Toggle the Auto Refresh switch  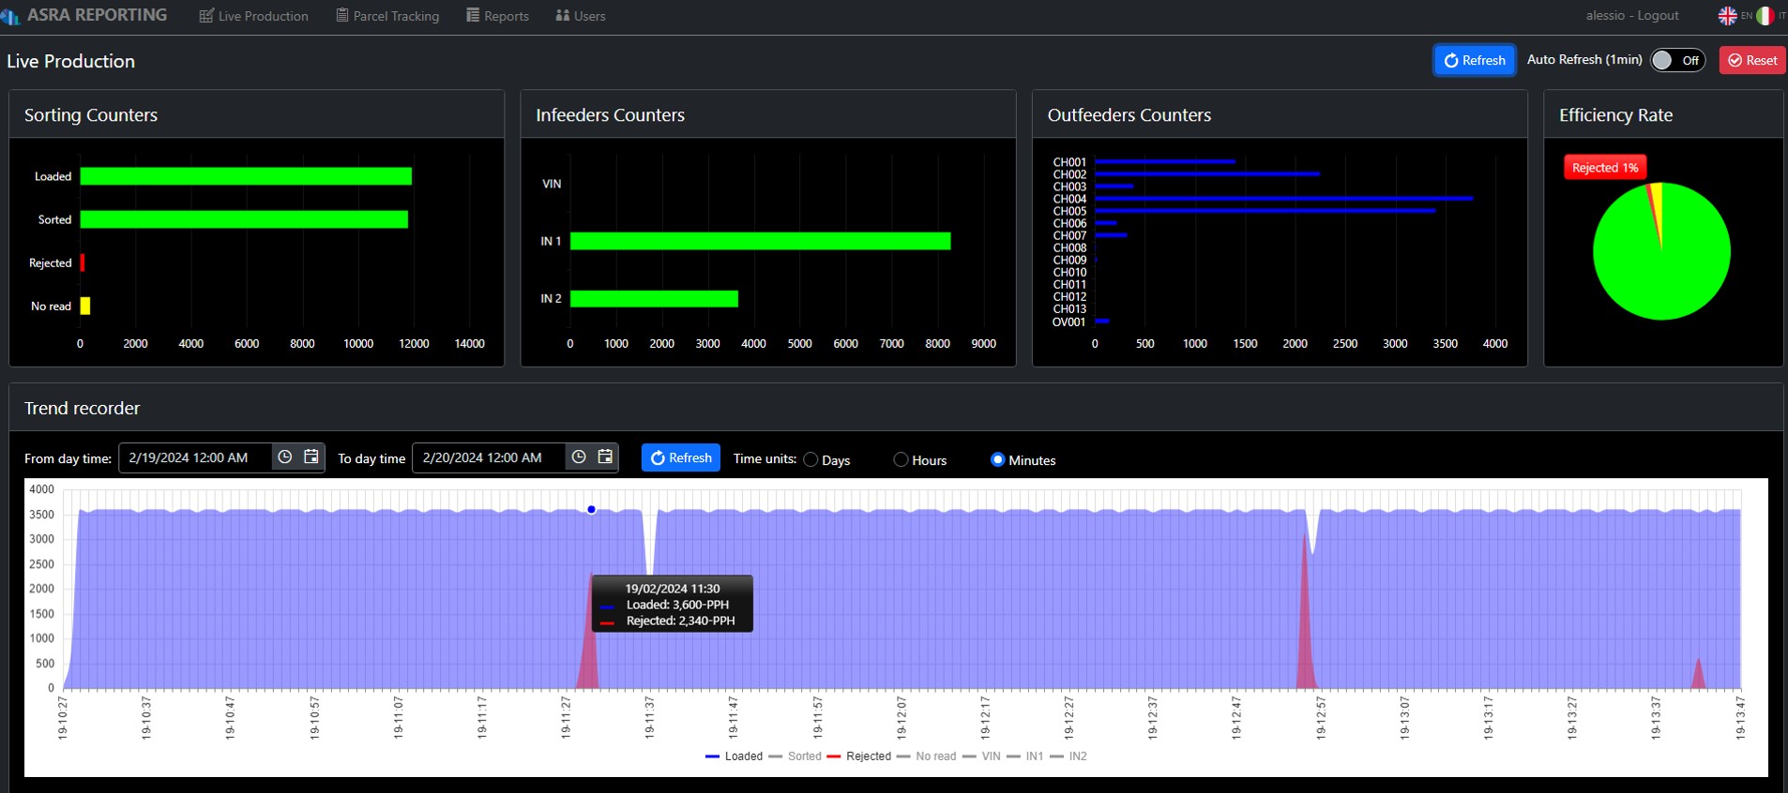point(1677,60)
